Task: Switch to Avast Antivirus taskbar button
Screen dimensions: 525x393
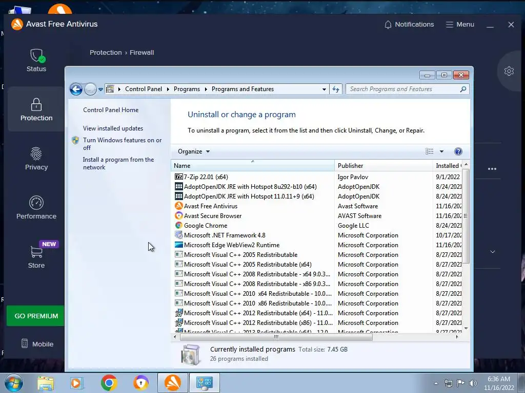Action: [x=173, y=383]
